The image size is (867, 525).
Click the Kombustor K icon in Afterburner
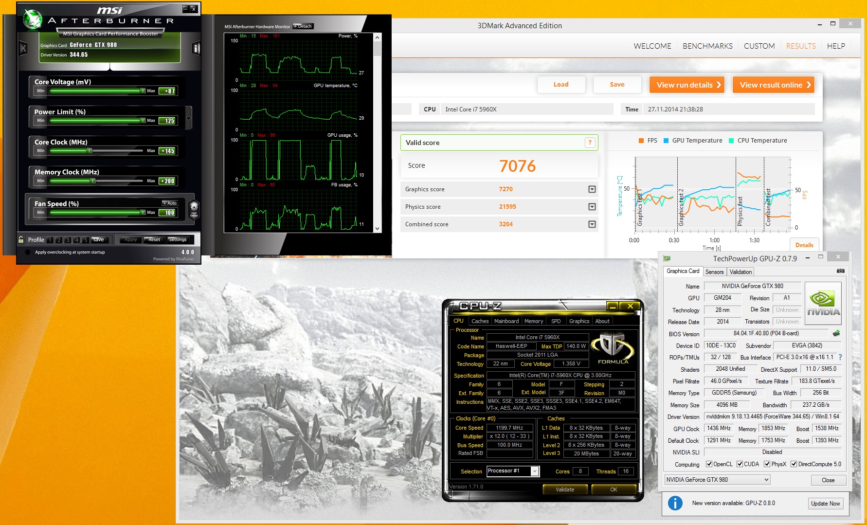tap(23, 48)
